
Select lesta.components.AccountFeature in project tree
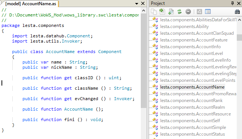[x=194, y=40]
